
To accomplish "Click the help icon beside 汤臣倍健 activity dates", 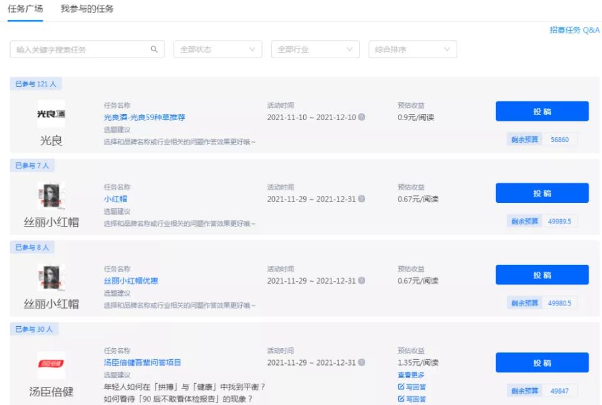I will click(x=361, y=362).
